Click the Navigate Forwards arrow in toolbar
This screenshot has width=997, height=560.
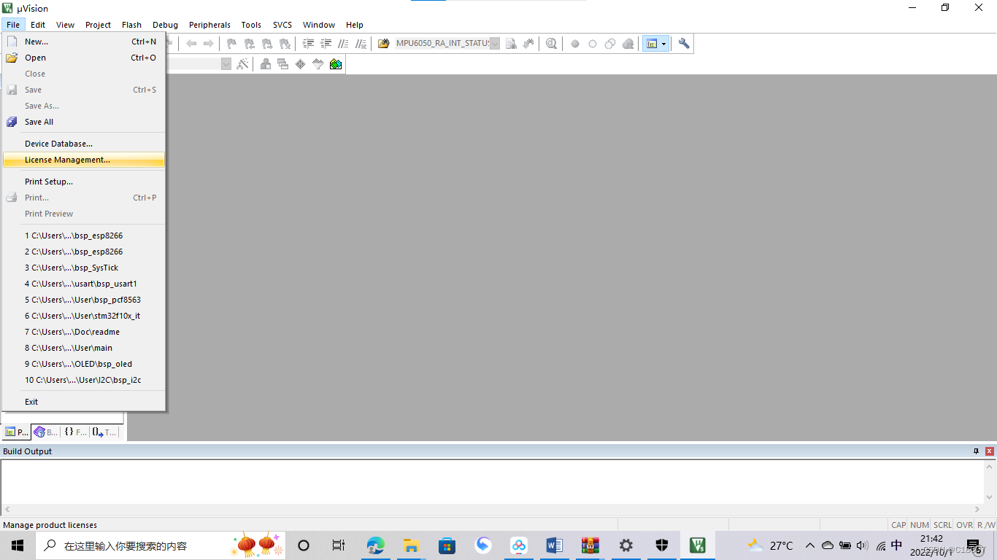click(209, 44)
